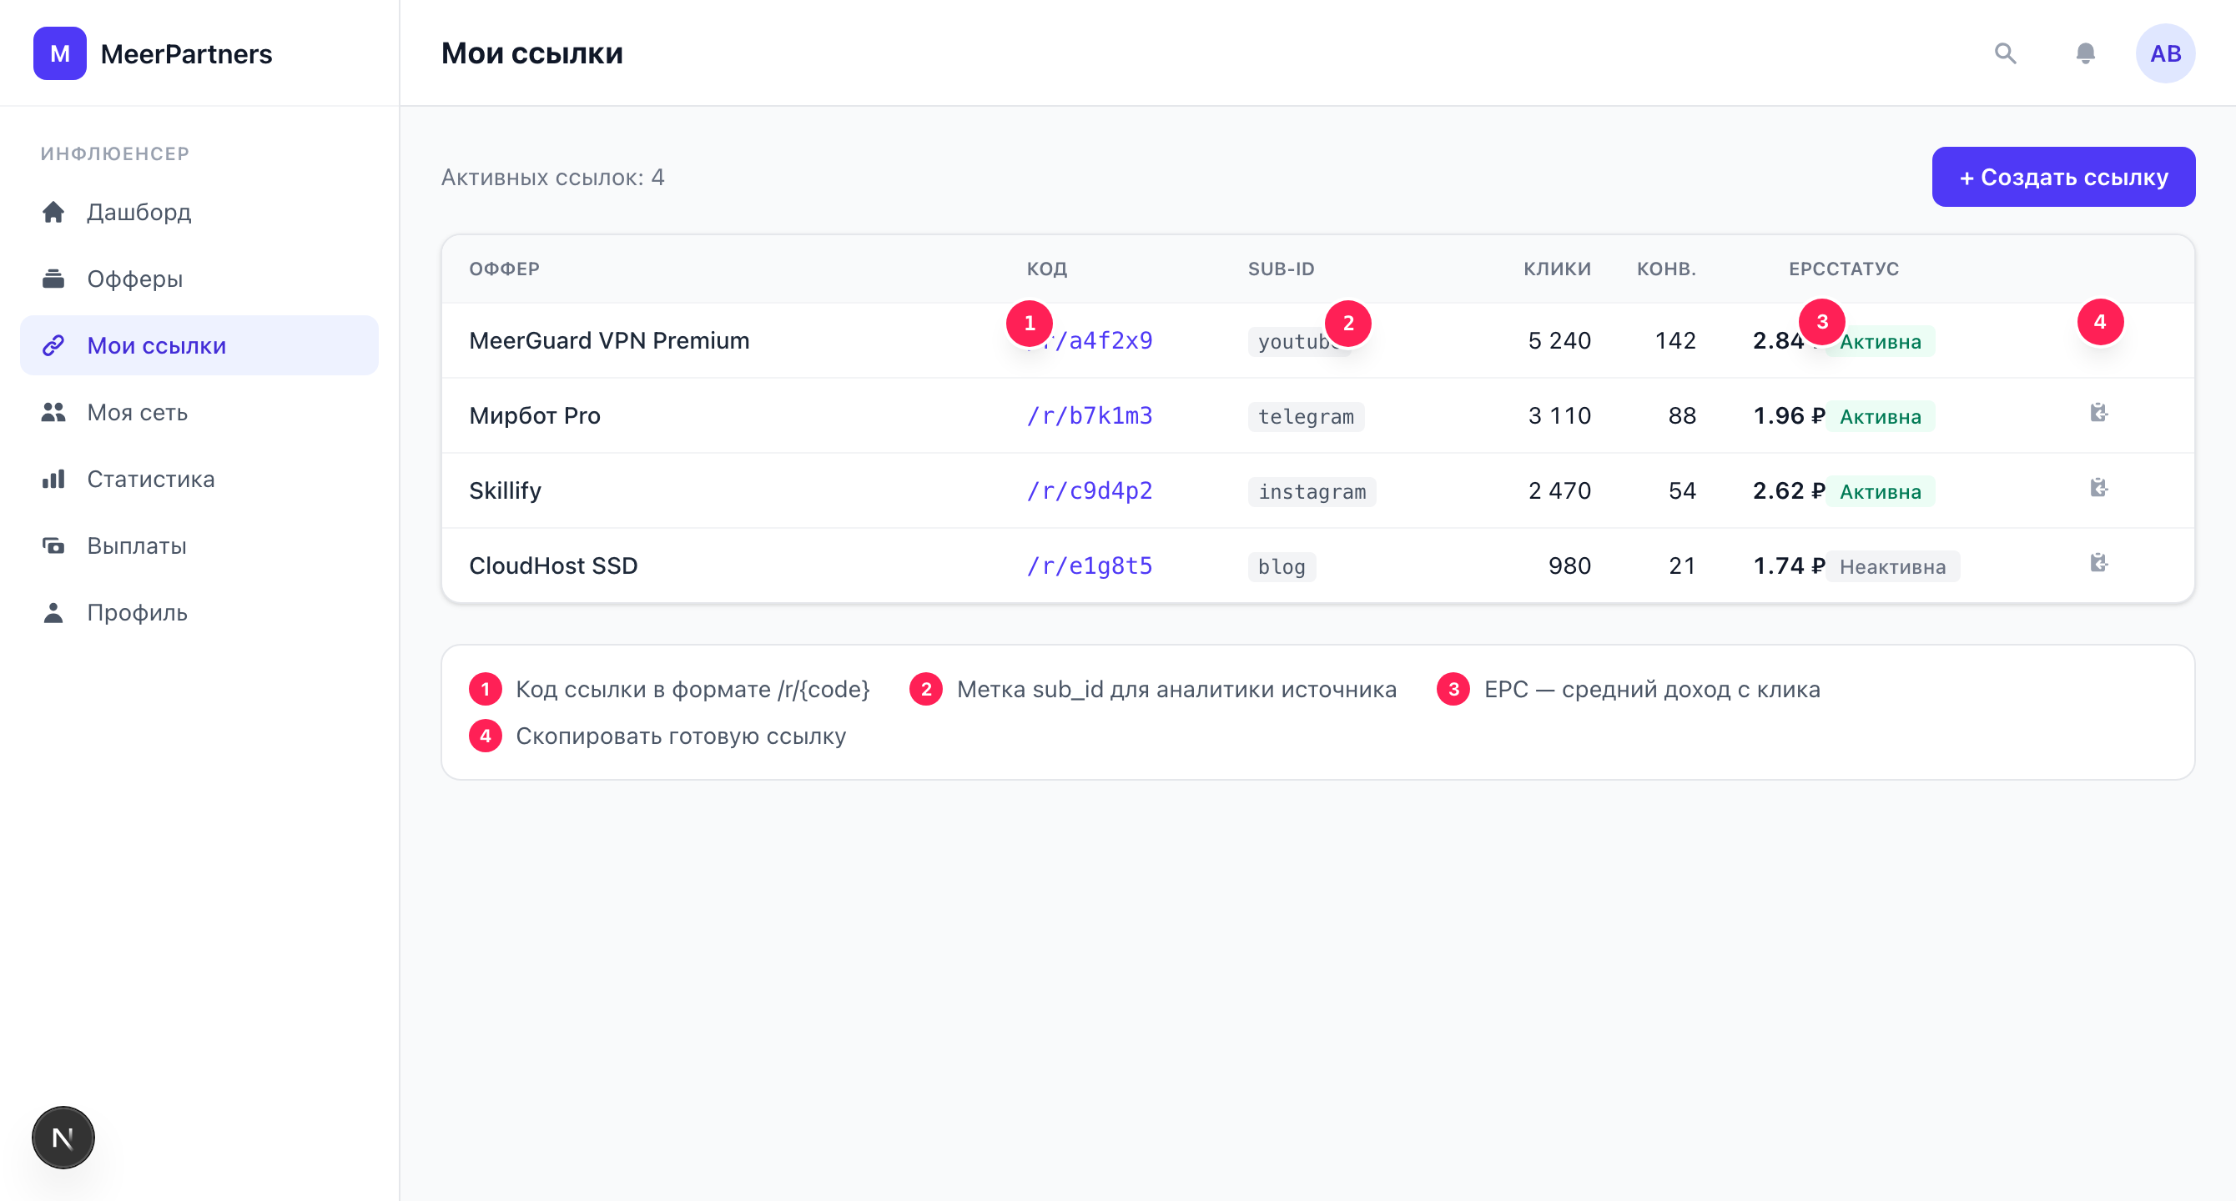Copy the Мирбот Pro link via copy icon

tap(2099, 413)
